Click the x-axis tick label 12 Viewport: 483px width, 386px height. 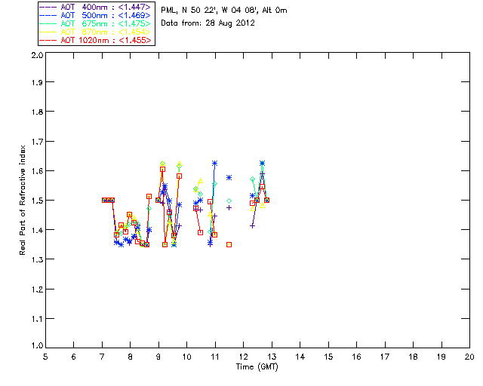coord(243,357)
